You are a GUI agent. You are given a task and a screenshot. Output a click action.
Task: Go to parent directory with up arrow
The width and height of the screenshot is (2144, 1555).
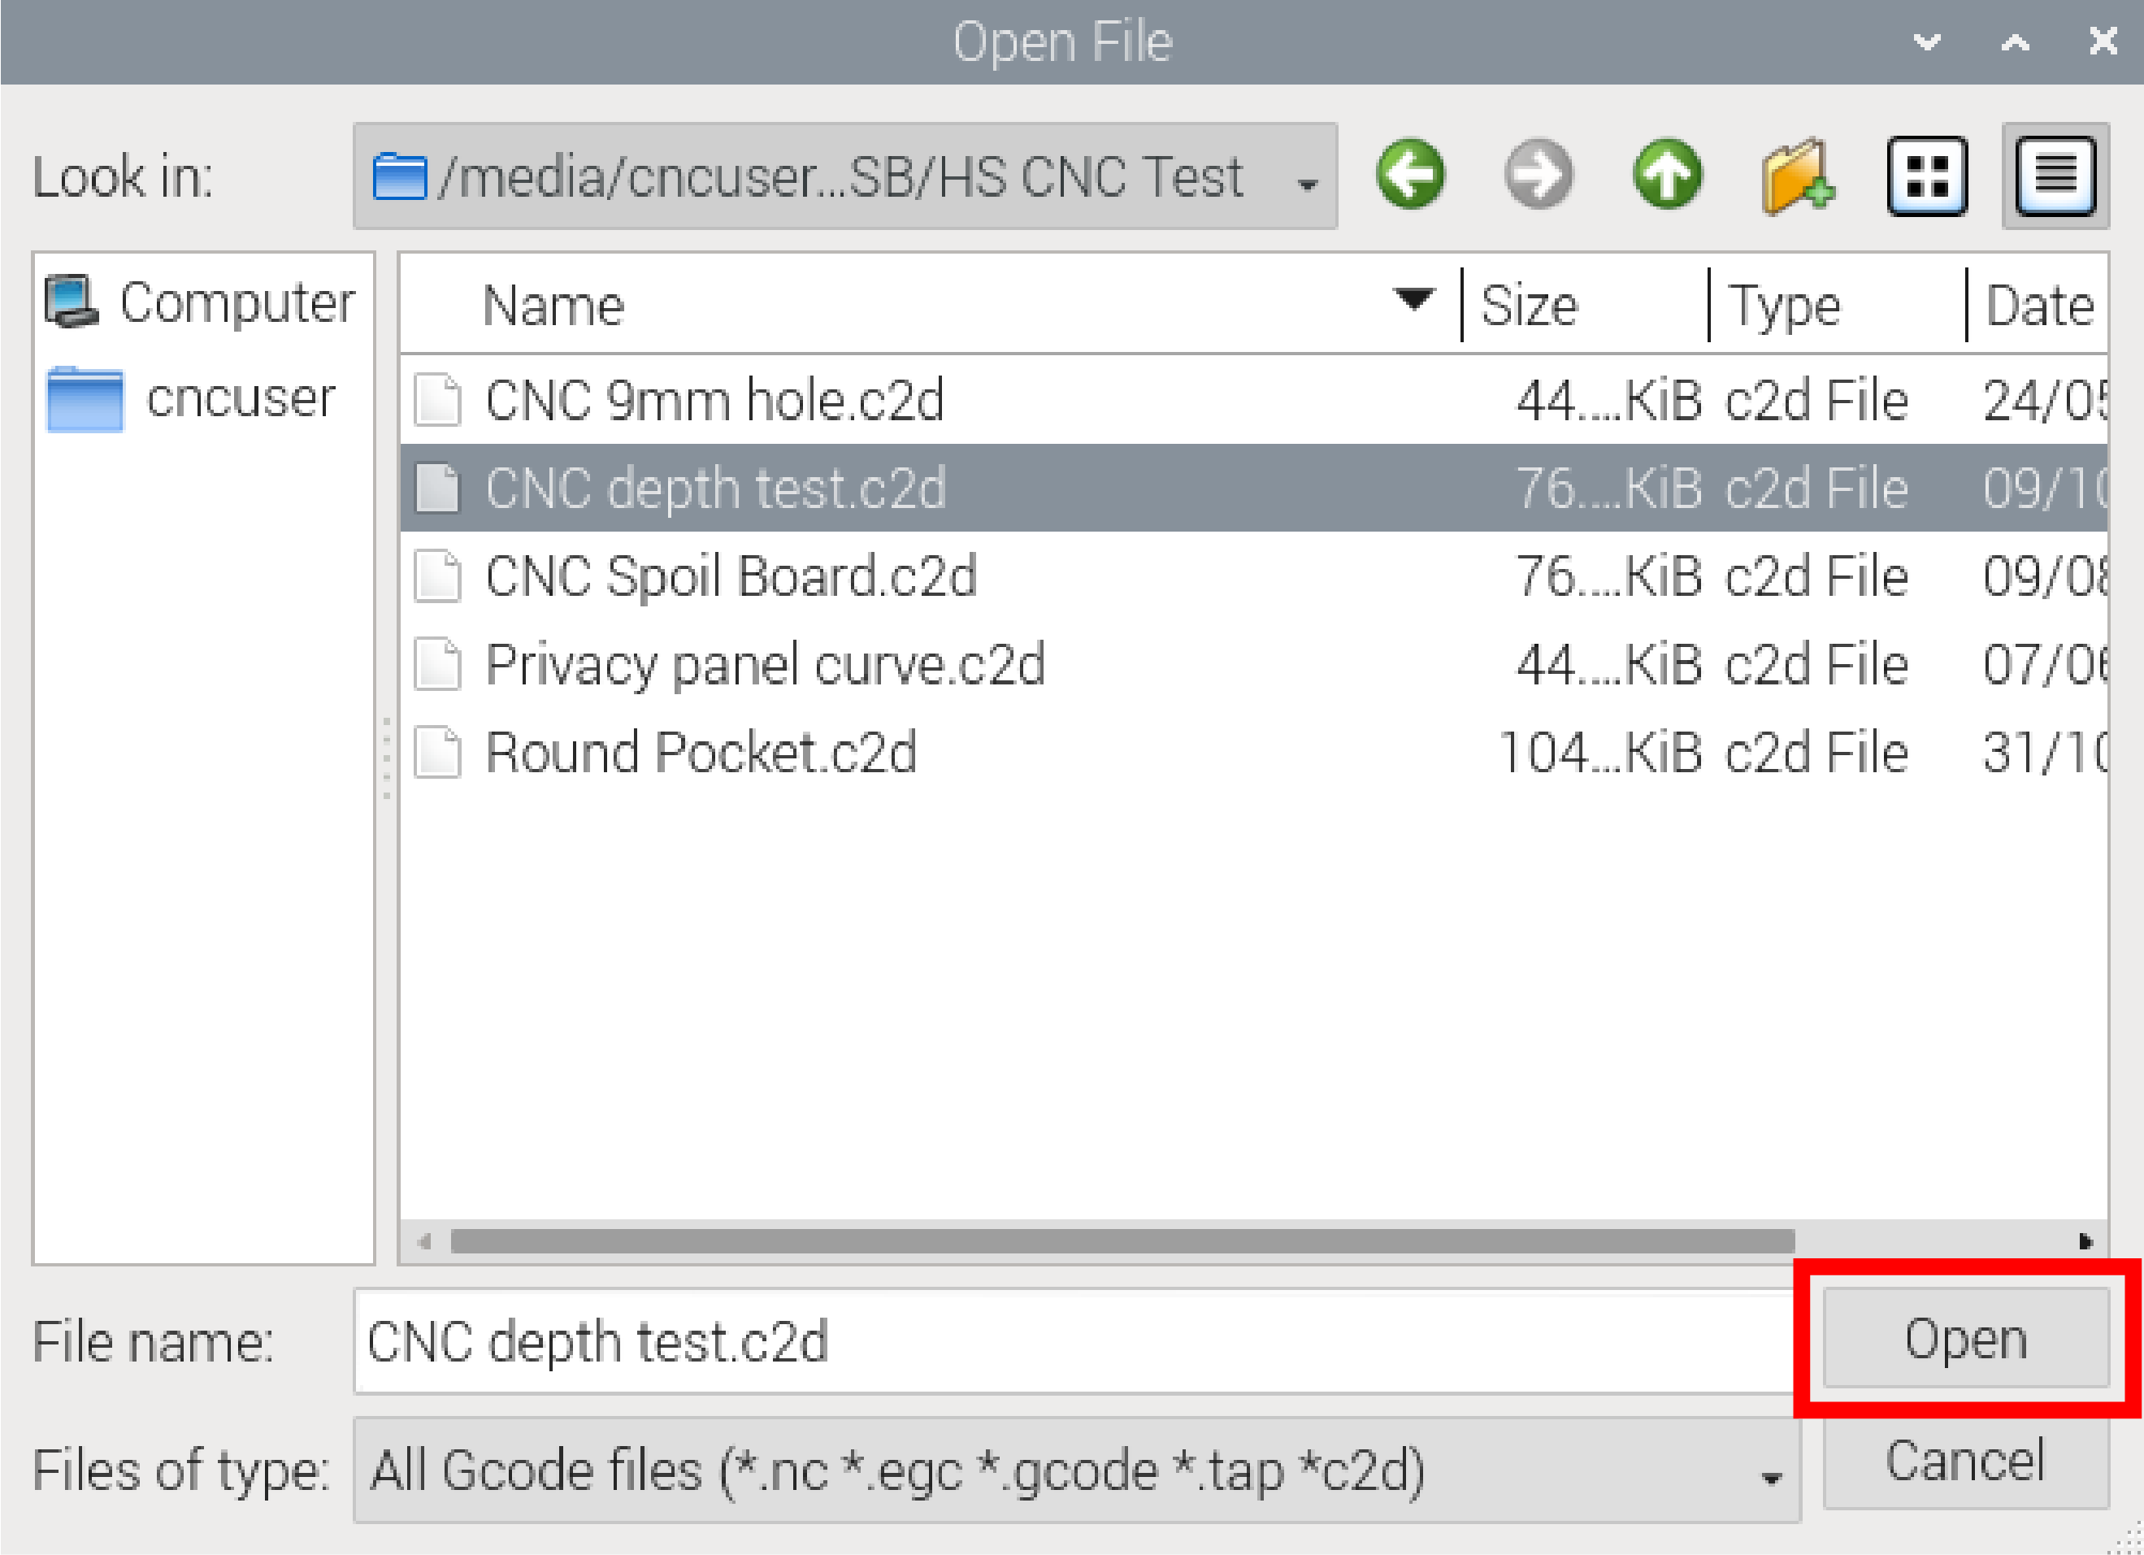coord(1668,175)
